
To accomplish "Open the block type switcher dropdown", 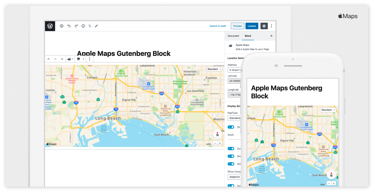I will coord(70,59).
